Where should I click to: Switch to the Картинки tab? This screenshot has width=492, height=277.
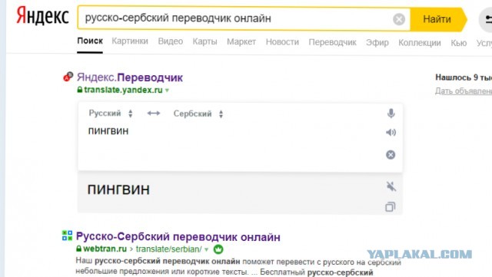pos(130,41)
